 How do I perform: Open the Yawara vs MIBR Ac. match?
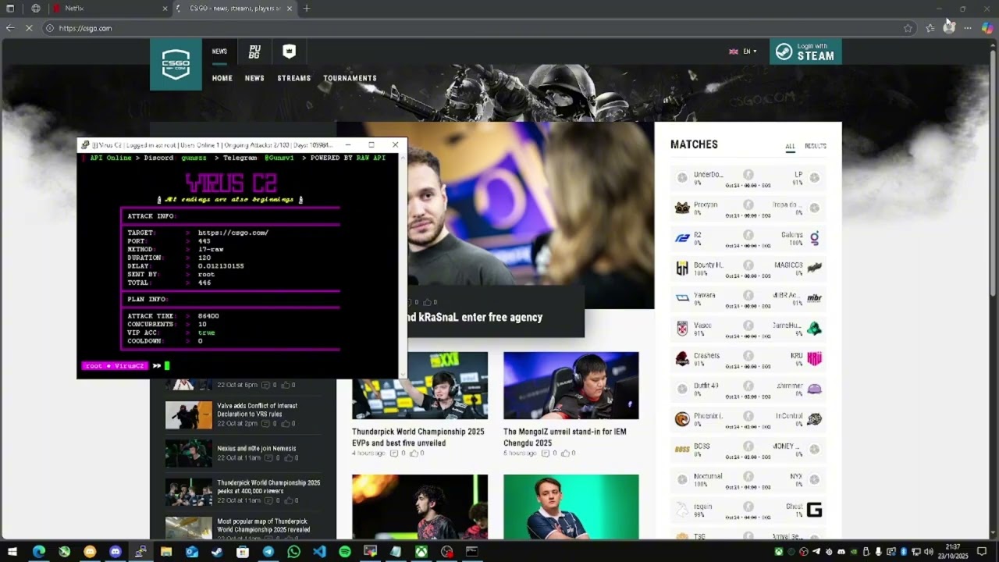(x=748, y=298)
